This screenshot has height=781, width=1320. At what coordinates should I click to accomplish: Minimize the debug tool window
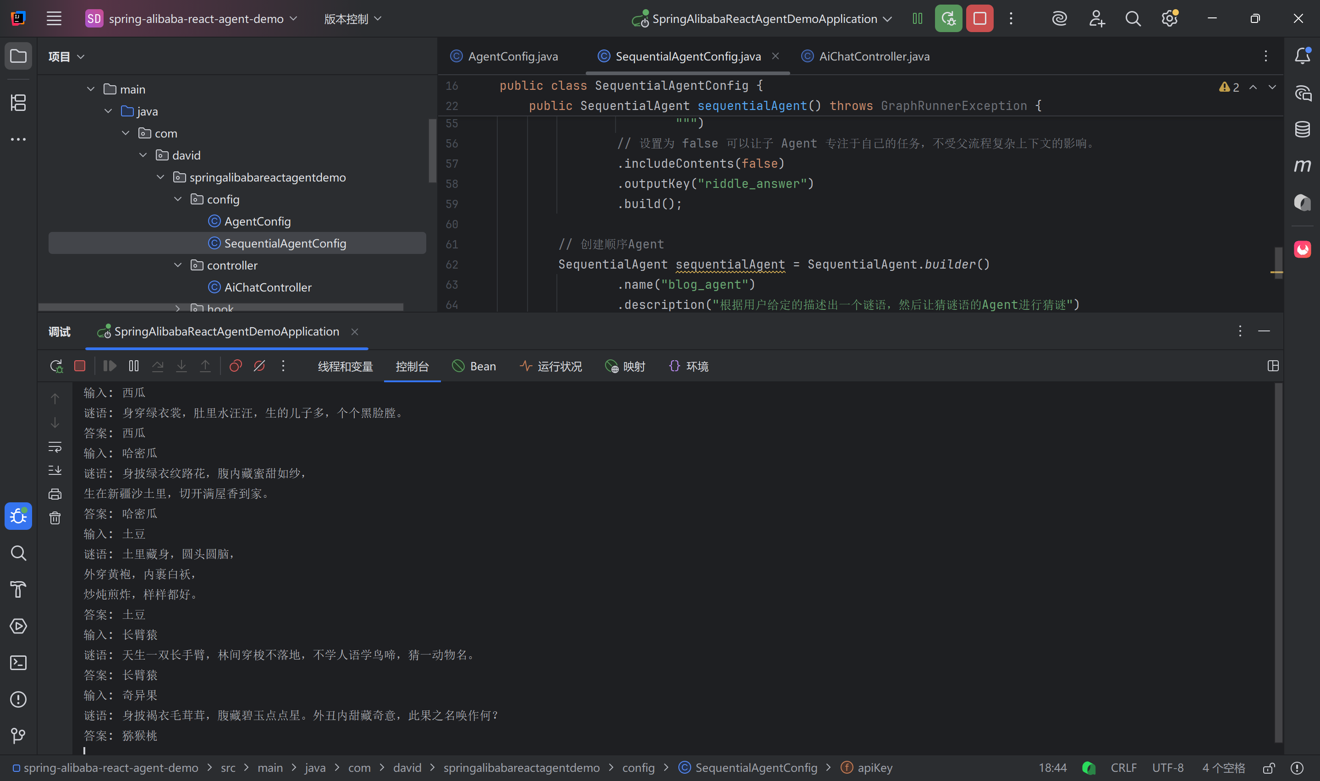point(1264,331)
